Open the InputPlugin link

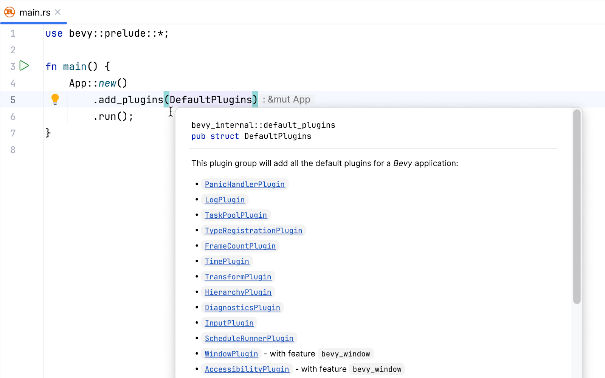pos(229,323)
